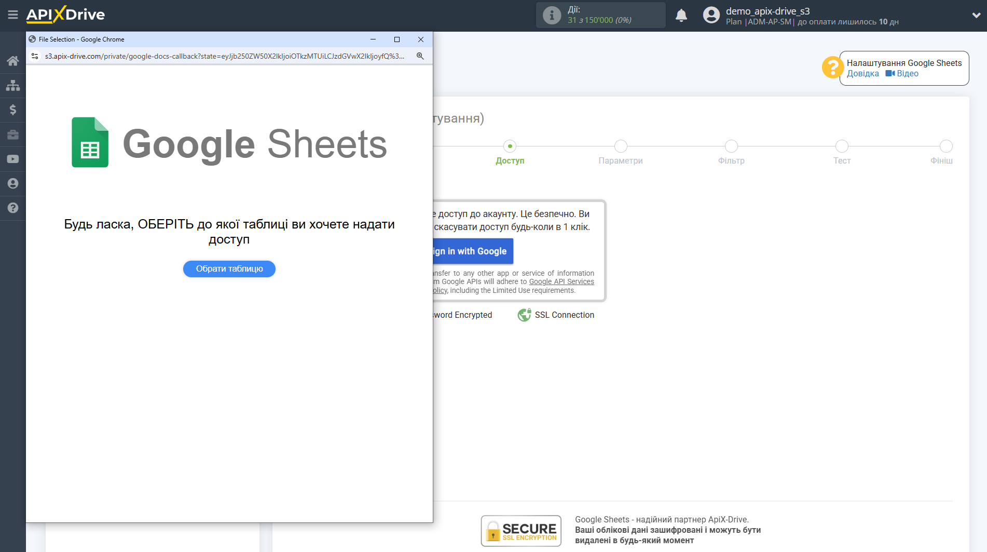Click the account avatar icon
Image resolution: width=987 pixels, height=552 pixels.
711,15
